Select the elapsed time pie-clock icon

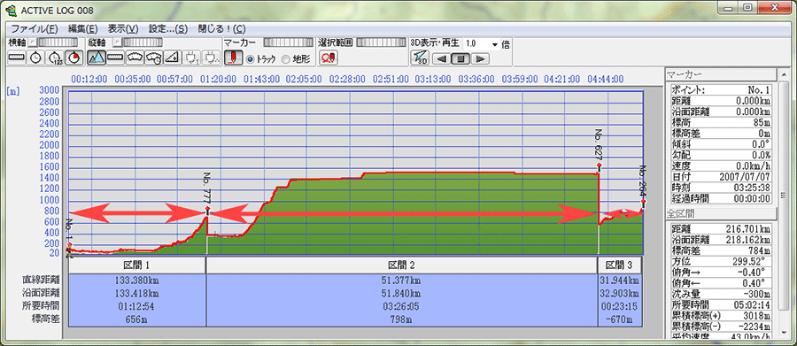click(74, 58)
